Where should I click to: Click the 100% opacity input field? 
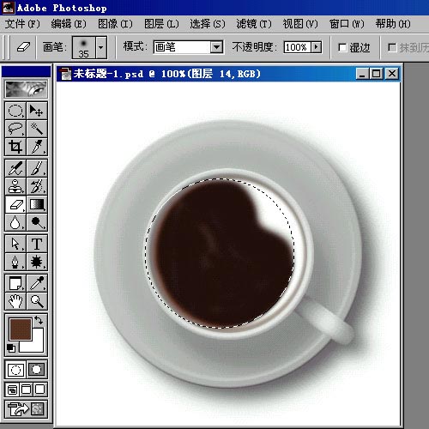[x=298, y=47]
